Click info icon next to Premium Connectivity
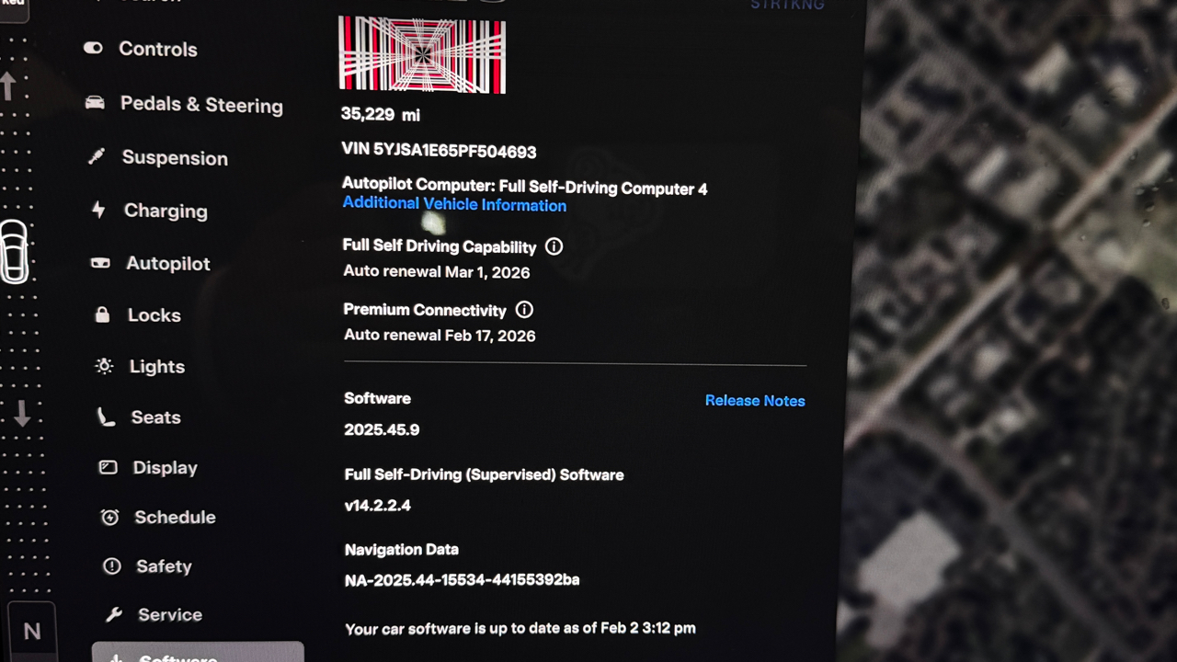Screen dimensions: 1177x662 524,310
